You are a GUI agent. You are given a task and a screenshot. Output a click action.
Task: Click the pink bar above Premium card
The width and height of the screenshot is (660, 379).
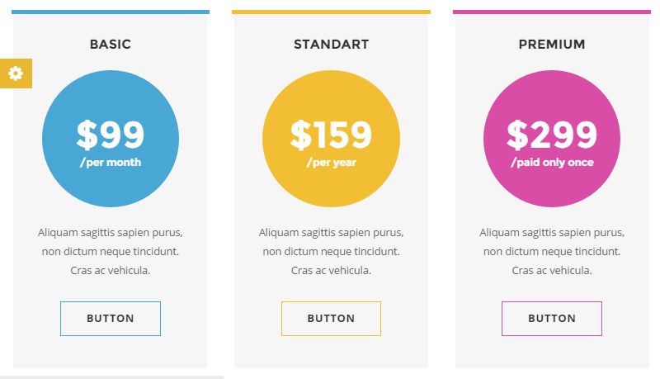[552, 12]
